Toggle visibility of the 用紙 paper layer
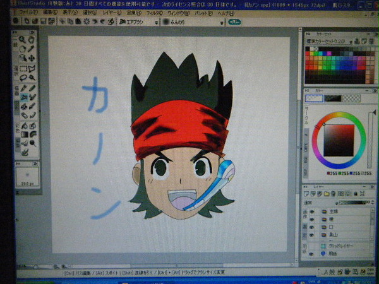379x284 pixels. click(311, 254)
